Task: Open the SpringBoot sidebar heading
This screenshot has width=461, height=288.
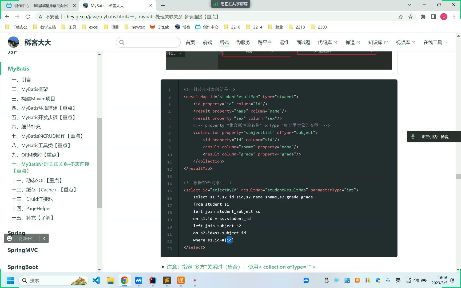Action: click(x=23, y=267)
